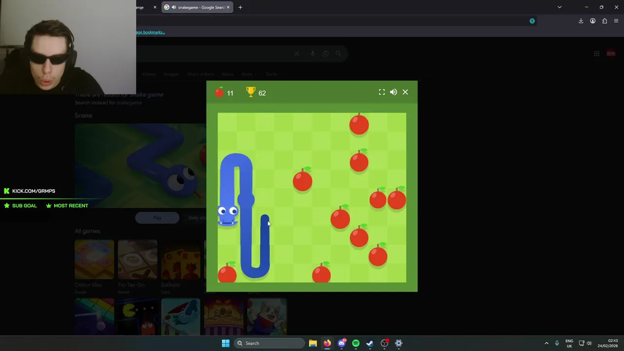
Task: Open Discord from the taskbar
Action: 342,343
